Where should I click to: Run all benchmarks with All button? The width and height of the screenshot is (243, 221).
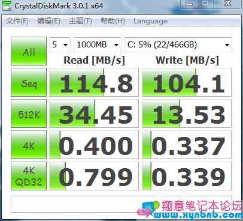29,51
